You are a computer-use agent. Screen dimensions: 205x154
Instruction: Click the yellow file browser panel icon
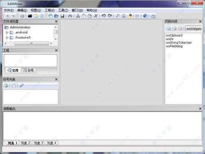click(36, 16)
